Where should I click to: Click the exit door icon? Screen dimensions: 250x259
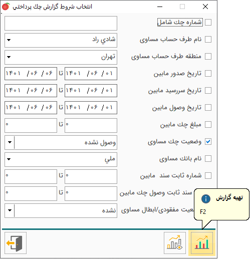tap(16, 243)
